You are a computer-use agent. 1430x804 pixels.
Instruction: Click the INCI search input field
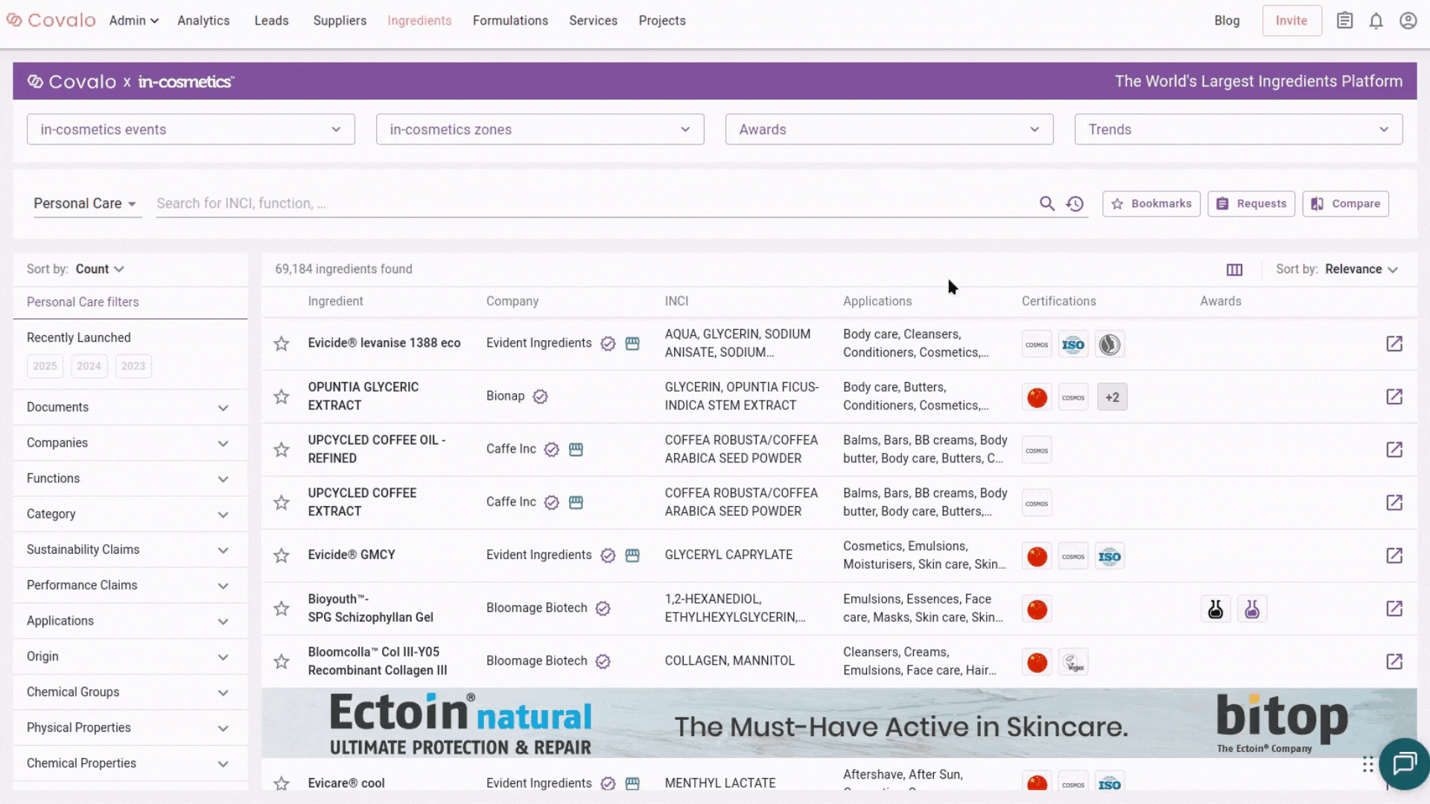(588, 203)
